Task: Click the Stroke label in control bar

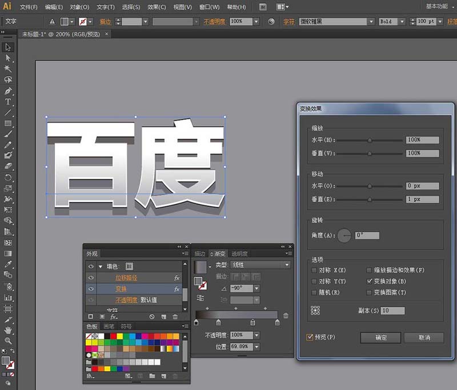Action: (x=105, y=22)
